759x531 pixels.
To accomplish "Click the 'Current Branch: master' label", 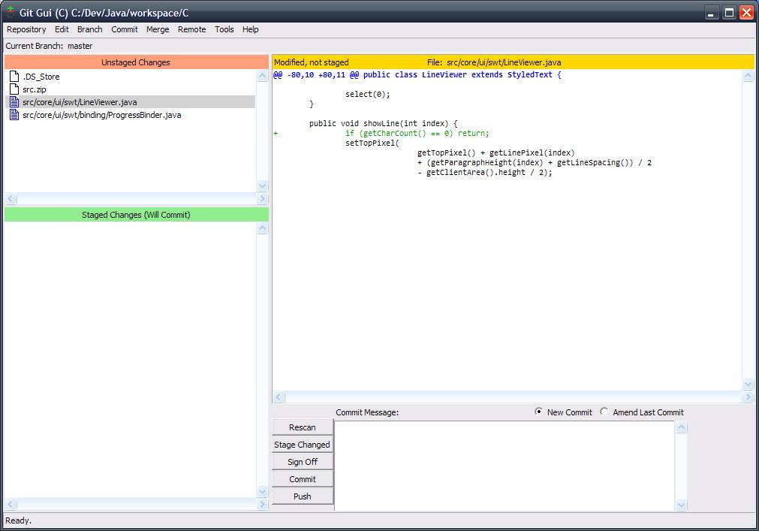I will tap(49, 46).
